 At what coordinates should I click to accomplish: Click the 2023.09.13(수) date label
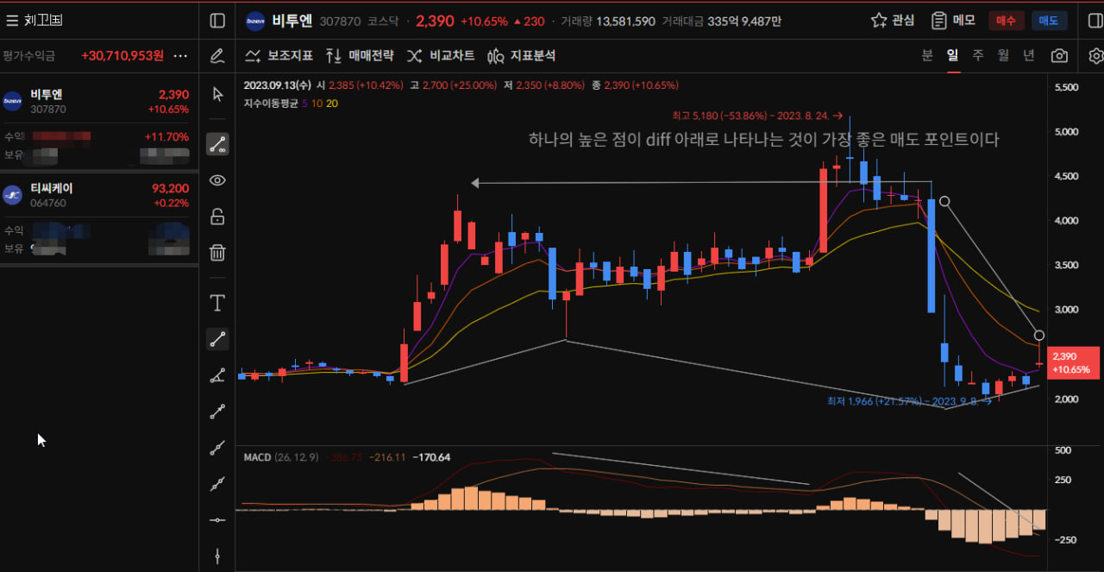tap(278, 85)
